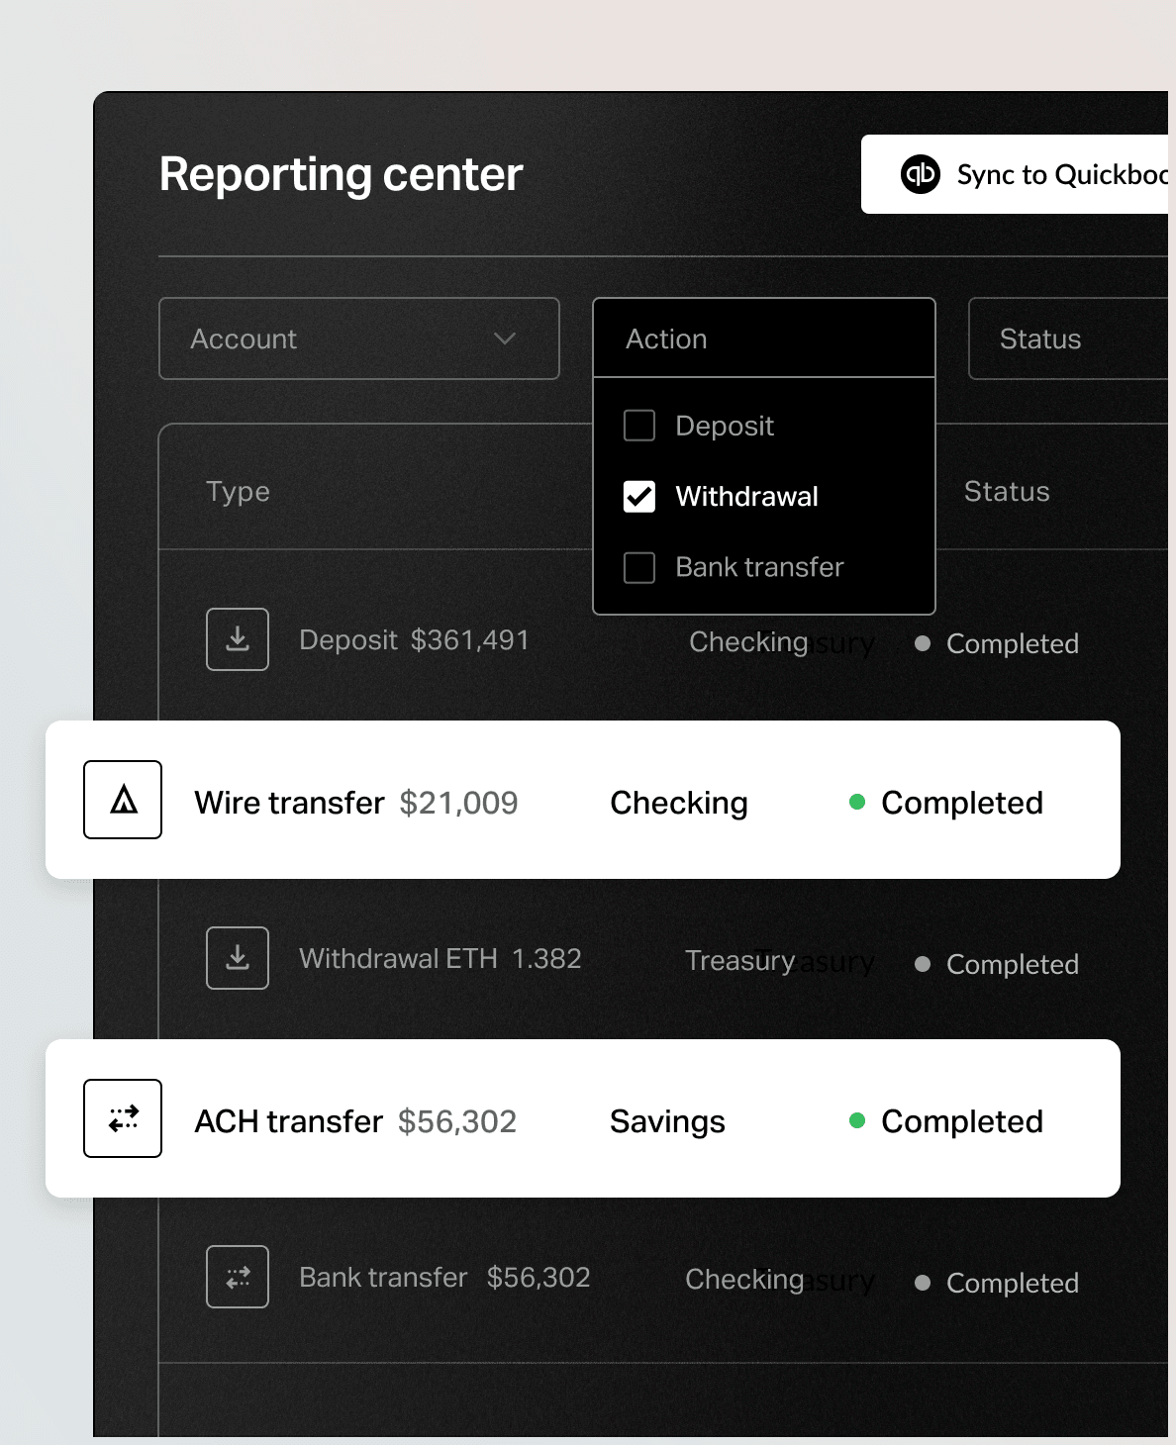This screenshot has height=1445, width=1176.
Task: Select the Wire transfer $21,009 row
Action: [x=584, y=800]
